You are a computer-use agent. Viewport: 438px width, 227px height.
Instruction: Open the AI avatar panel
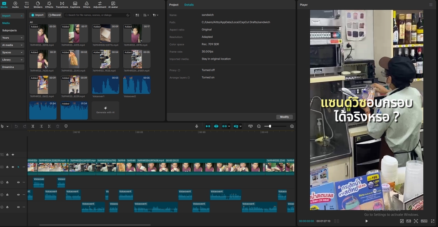tap(113, 5)
